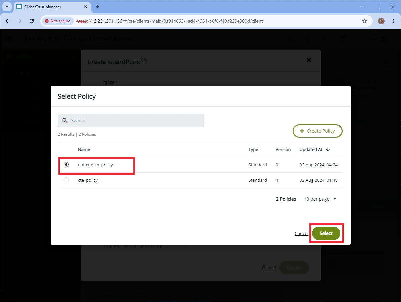Viewport: 401px width, 302px height.
Task: Cancel the Select Policy dialog
Action: coord(301,233)
